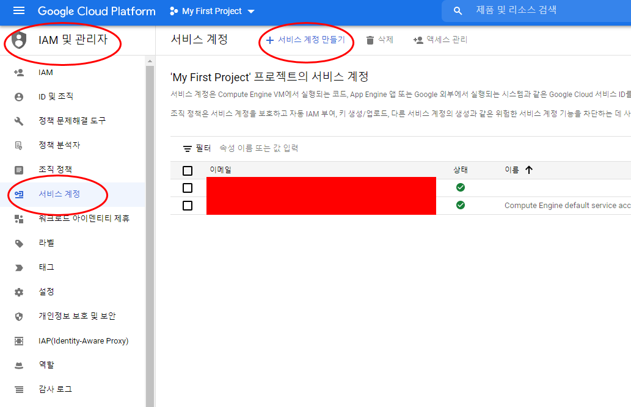631x407 pixels.
Task: Click the 정책 분석자 document icon
Action: 19,146
